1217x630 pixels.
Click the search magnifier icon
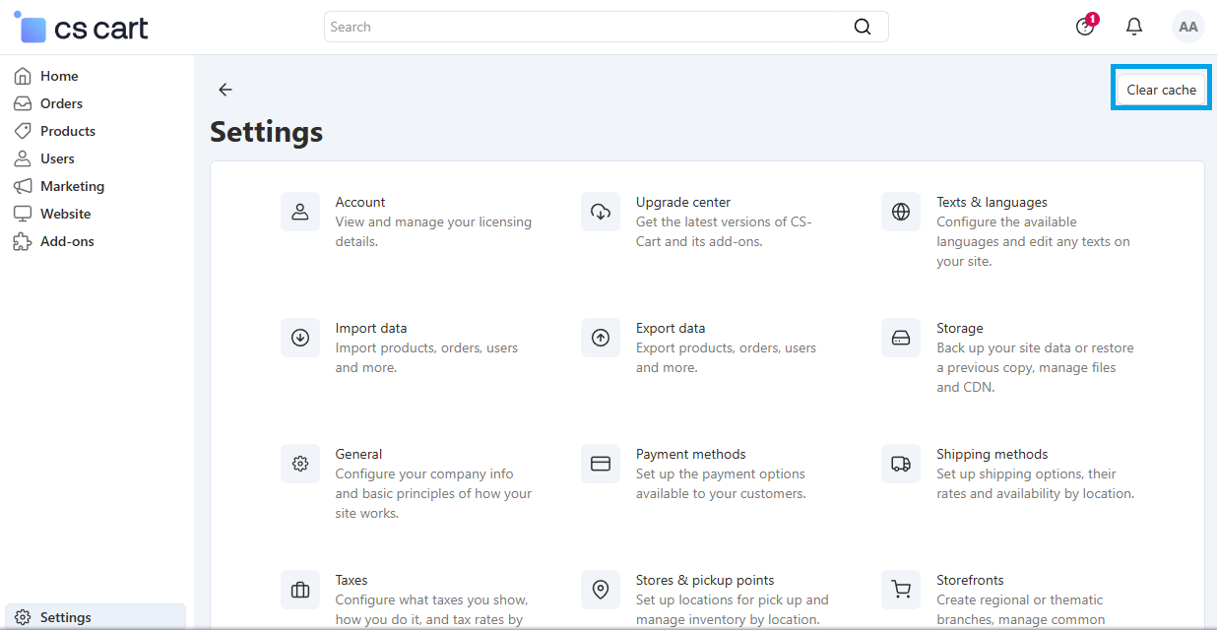point(863,27)
